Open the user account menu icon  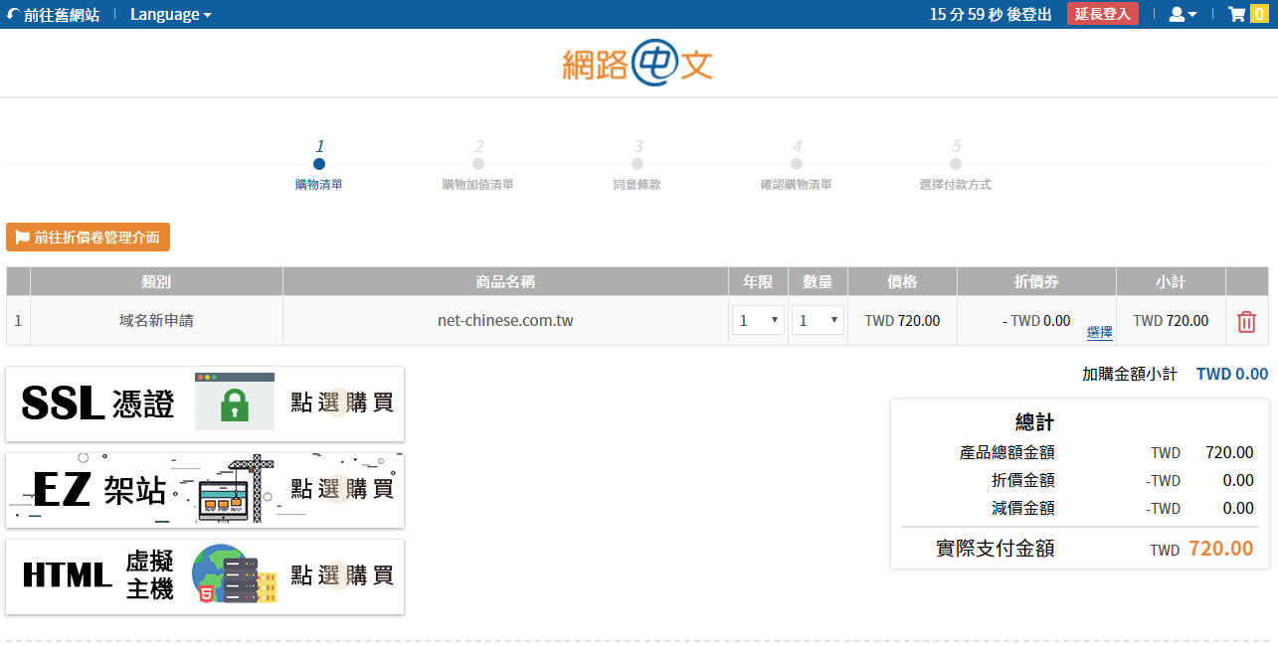[1183, 14]
